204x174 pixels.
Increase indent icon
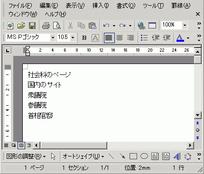pyautogui.click(x=167, y=38)
